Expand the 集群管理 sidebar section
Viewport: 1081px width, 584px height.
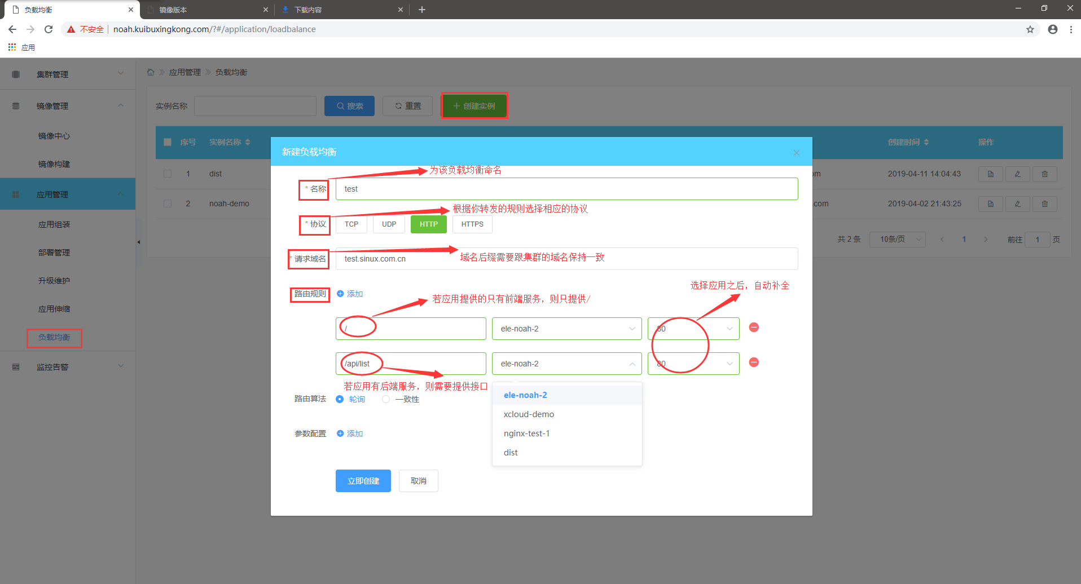pyautogui.click(x=68, y=74)
